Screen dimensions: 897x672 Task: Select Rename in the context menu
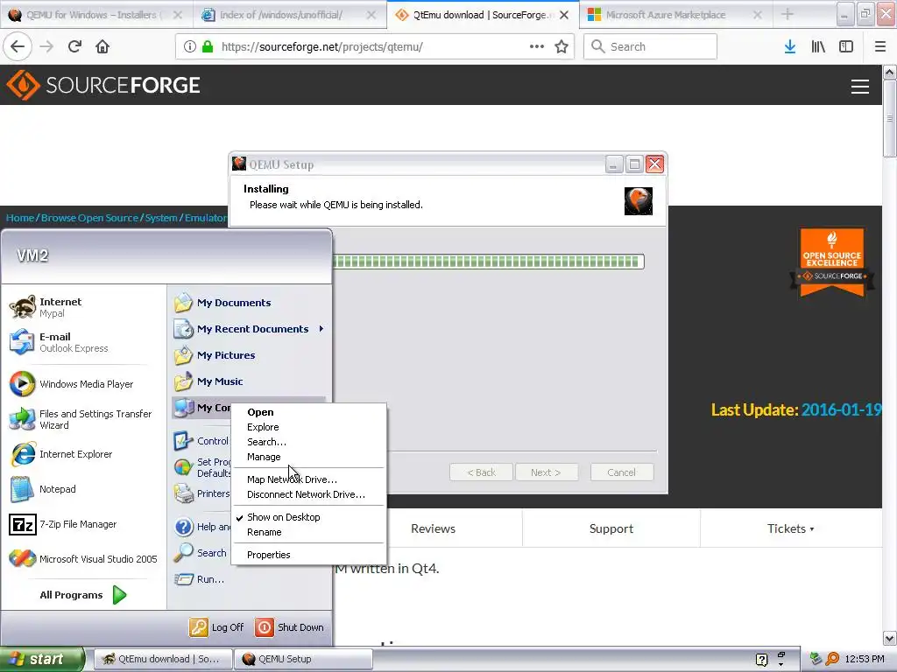pos(309,532)
